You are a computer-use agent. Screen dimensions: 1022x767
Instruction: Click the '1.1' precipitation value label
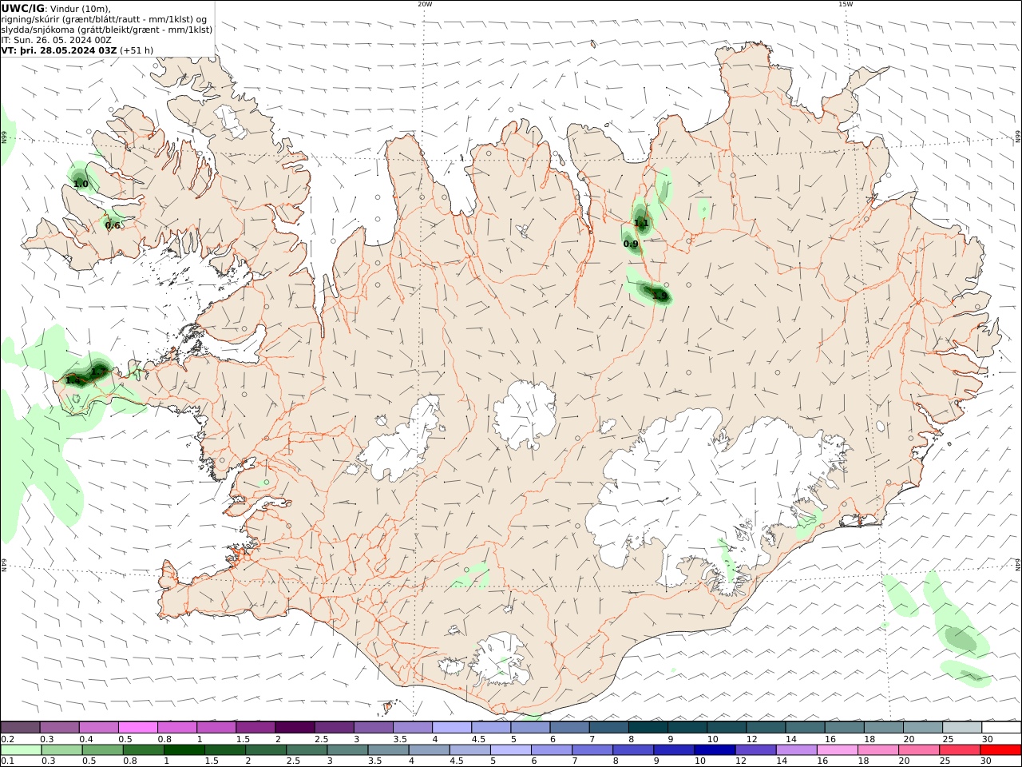coord(641,223)
